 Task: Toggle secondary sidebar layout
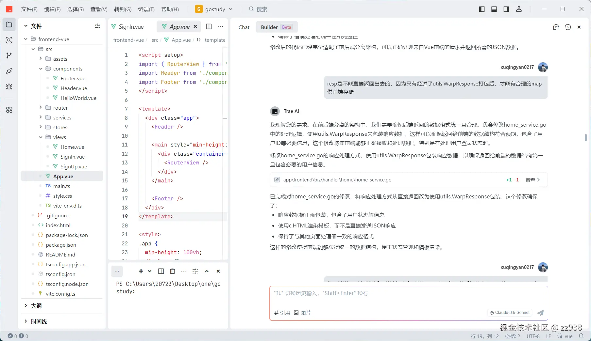point(506,9)
